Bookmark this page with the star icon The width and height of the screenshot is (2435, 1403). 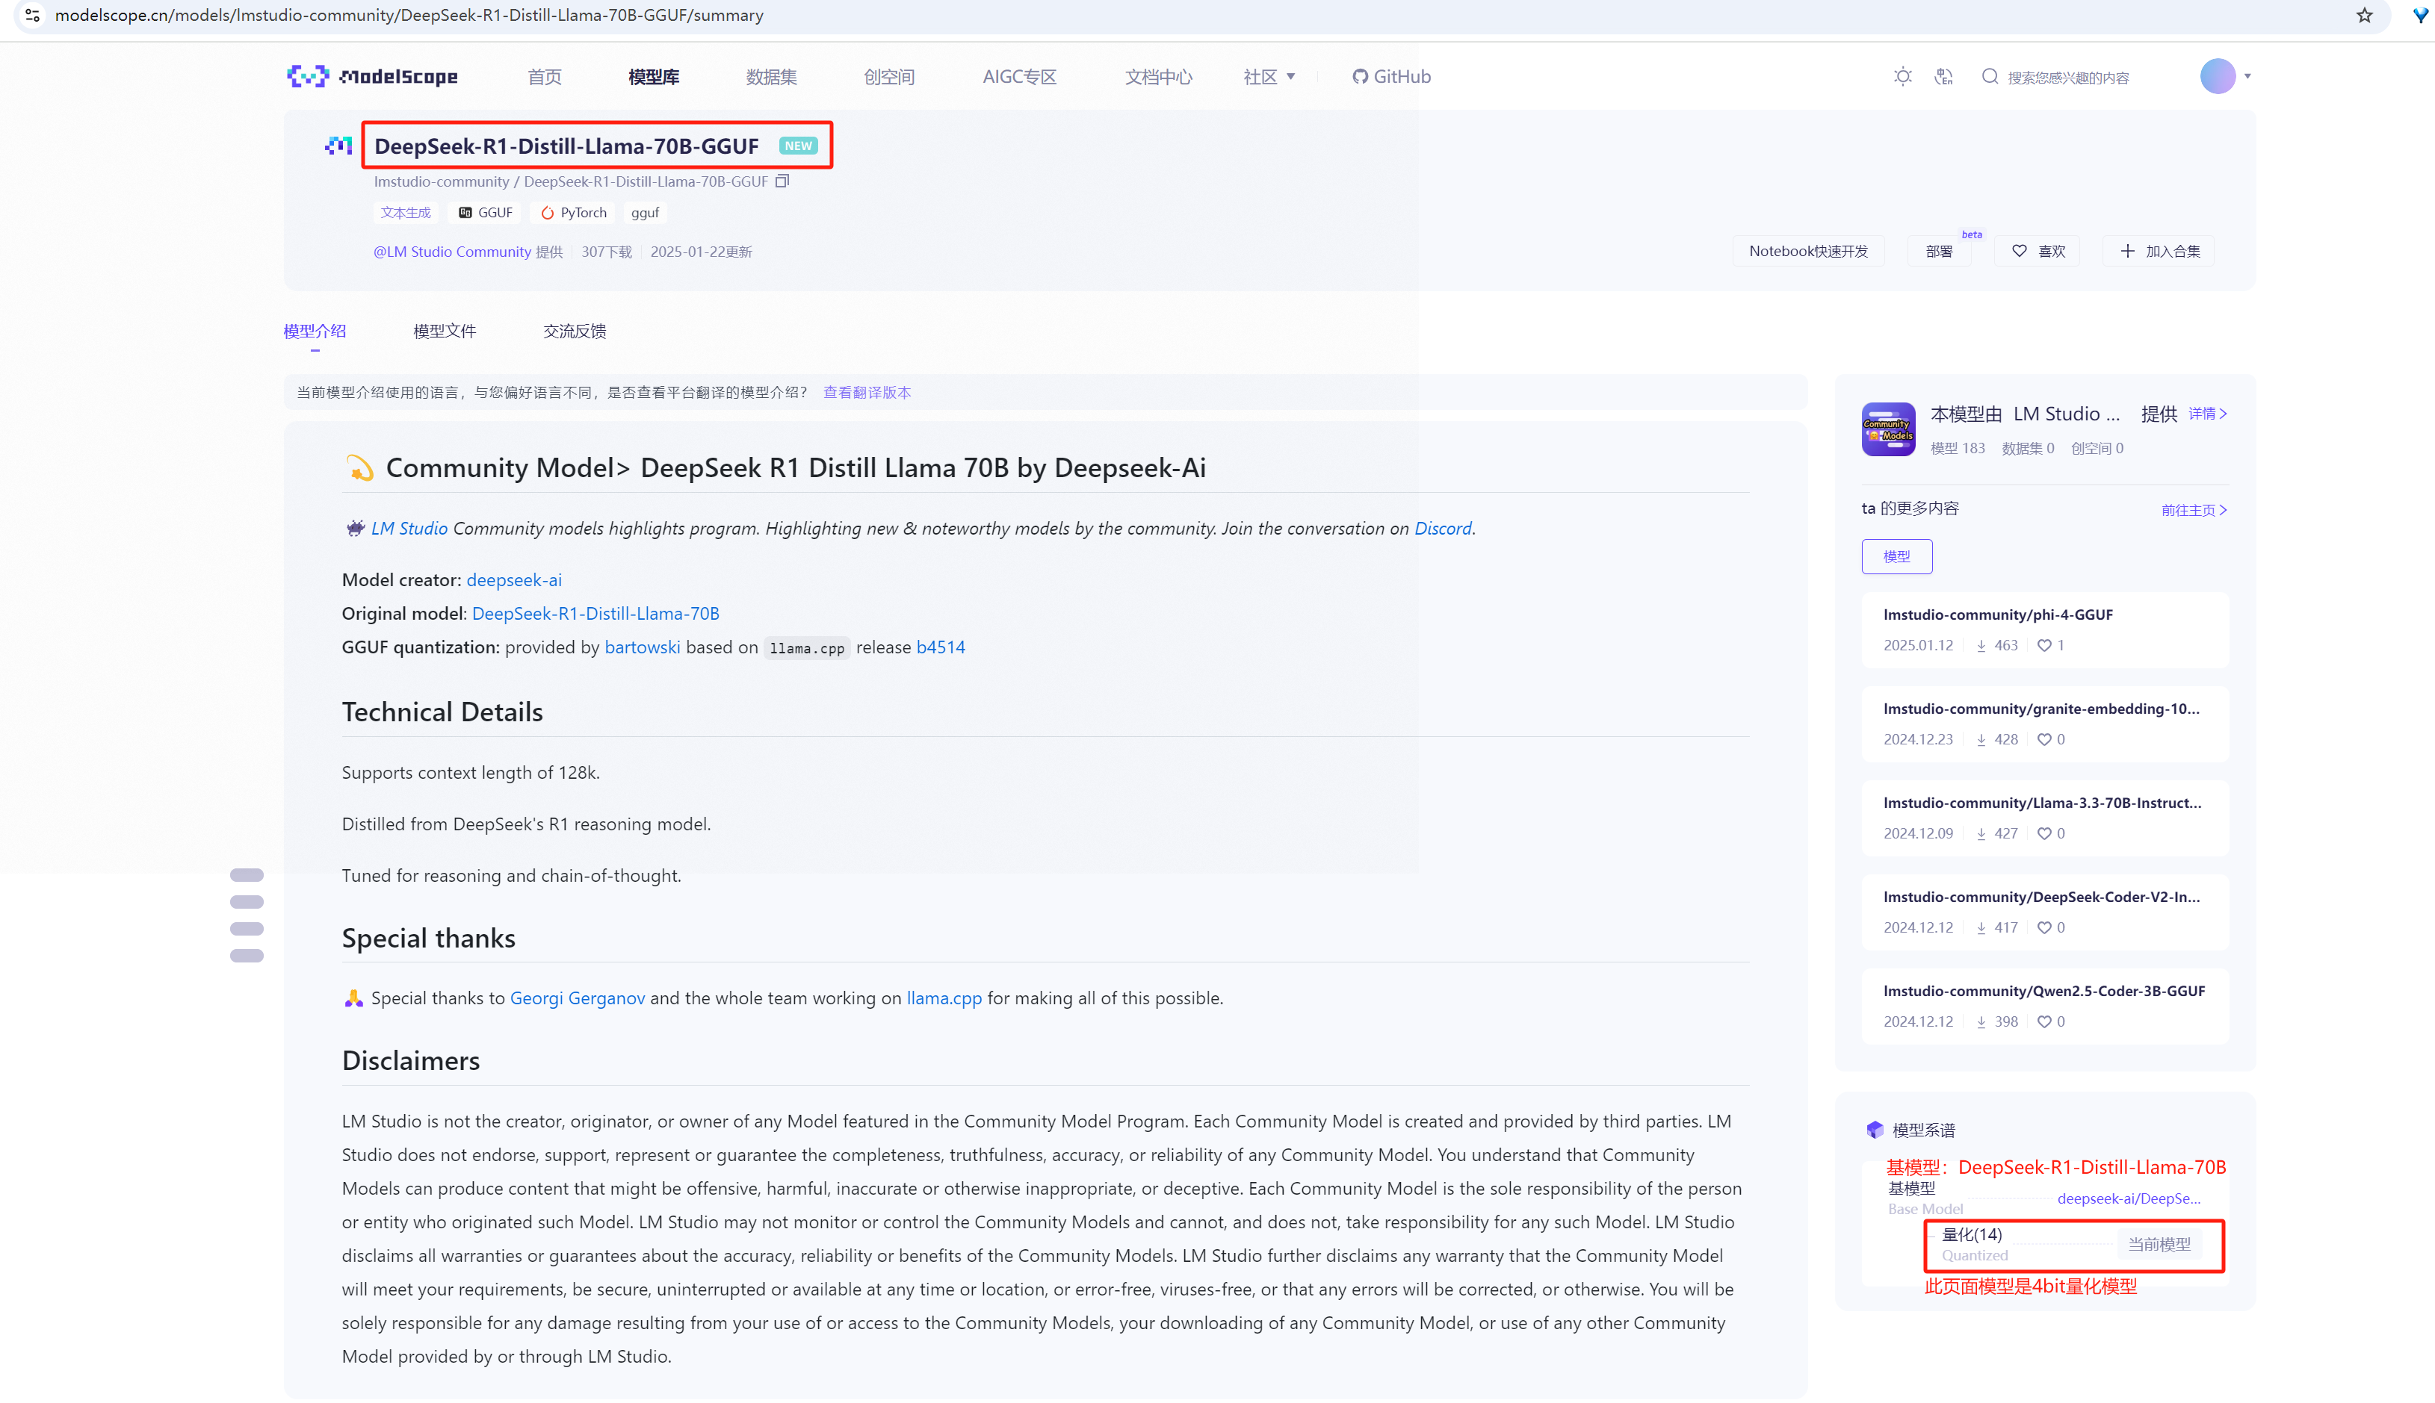tap(2364, 16)
